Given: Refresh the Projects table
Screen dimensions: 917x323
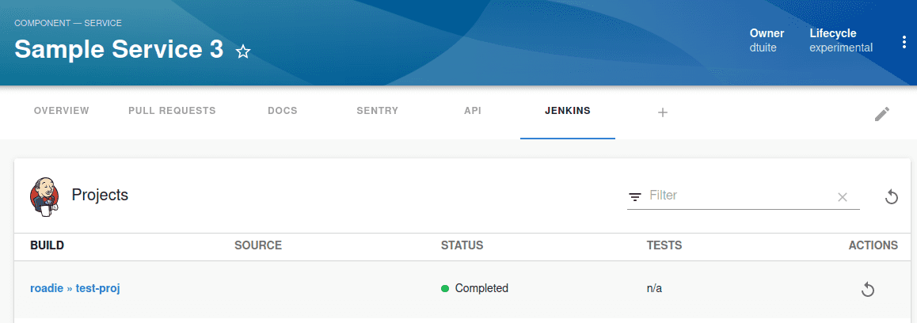Looking at the screenshot, I should pyautogui.click(x=892, y=196).
